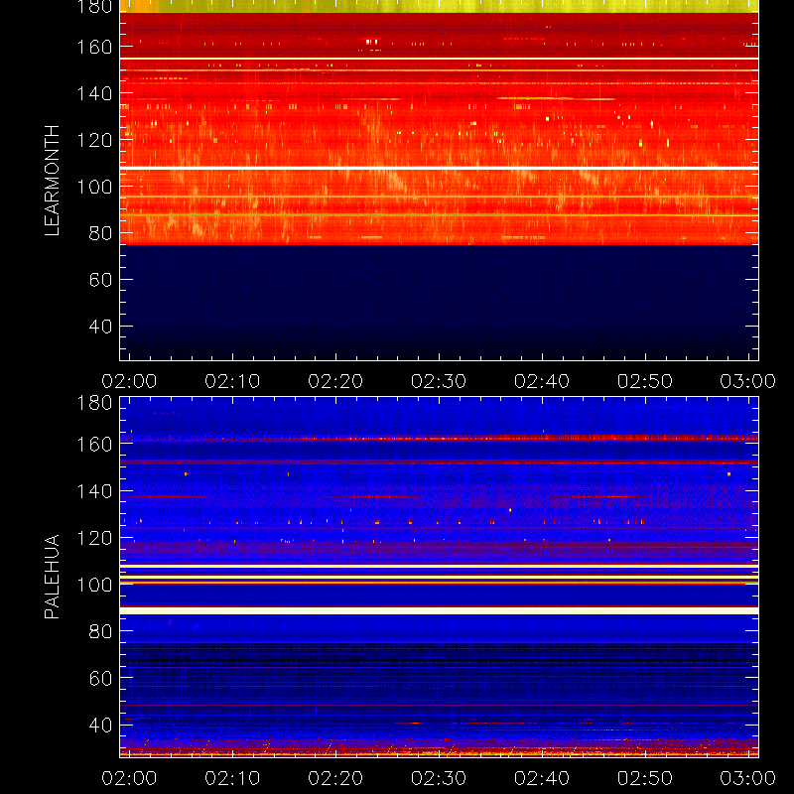Click the LEARMONTH axis title
Viewport: 794px width, 794px height.
[x=52, y=181]
